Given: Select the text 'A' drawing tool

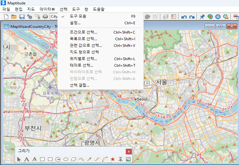Looking at the screenshot, I should (x=27, y=159).
